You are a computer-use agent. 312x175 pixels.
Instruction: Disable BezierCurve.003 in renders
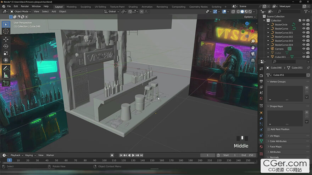pos(308,41)
